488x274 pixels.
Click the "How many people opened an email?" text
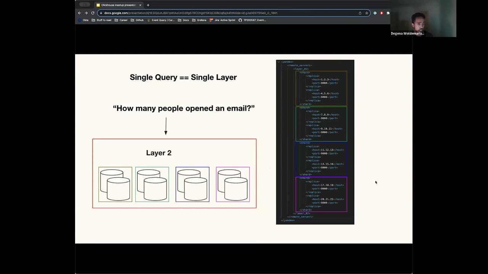[184, 108]
